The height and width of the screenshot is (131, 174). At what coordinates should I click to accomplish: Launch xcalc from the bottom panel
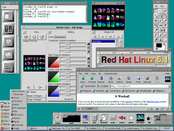pos(113,119)
